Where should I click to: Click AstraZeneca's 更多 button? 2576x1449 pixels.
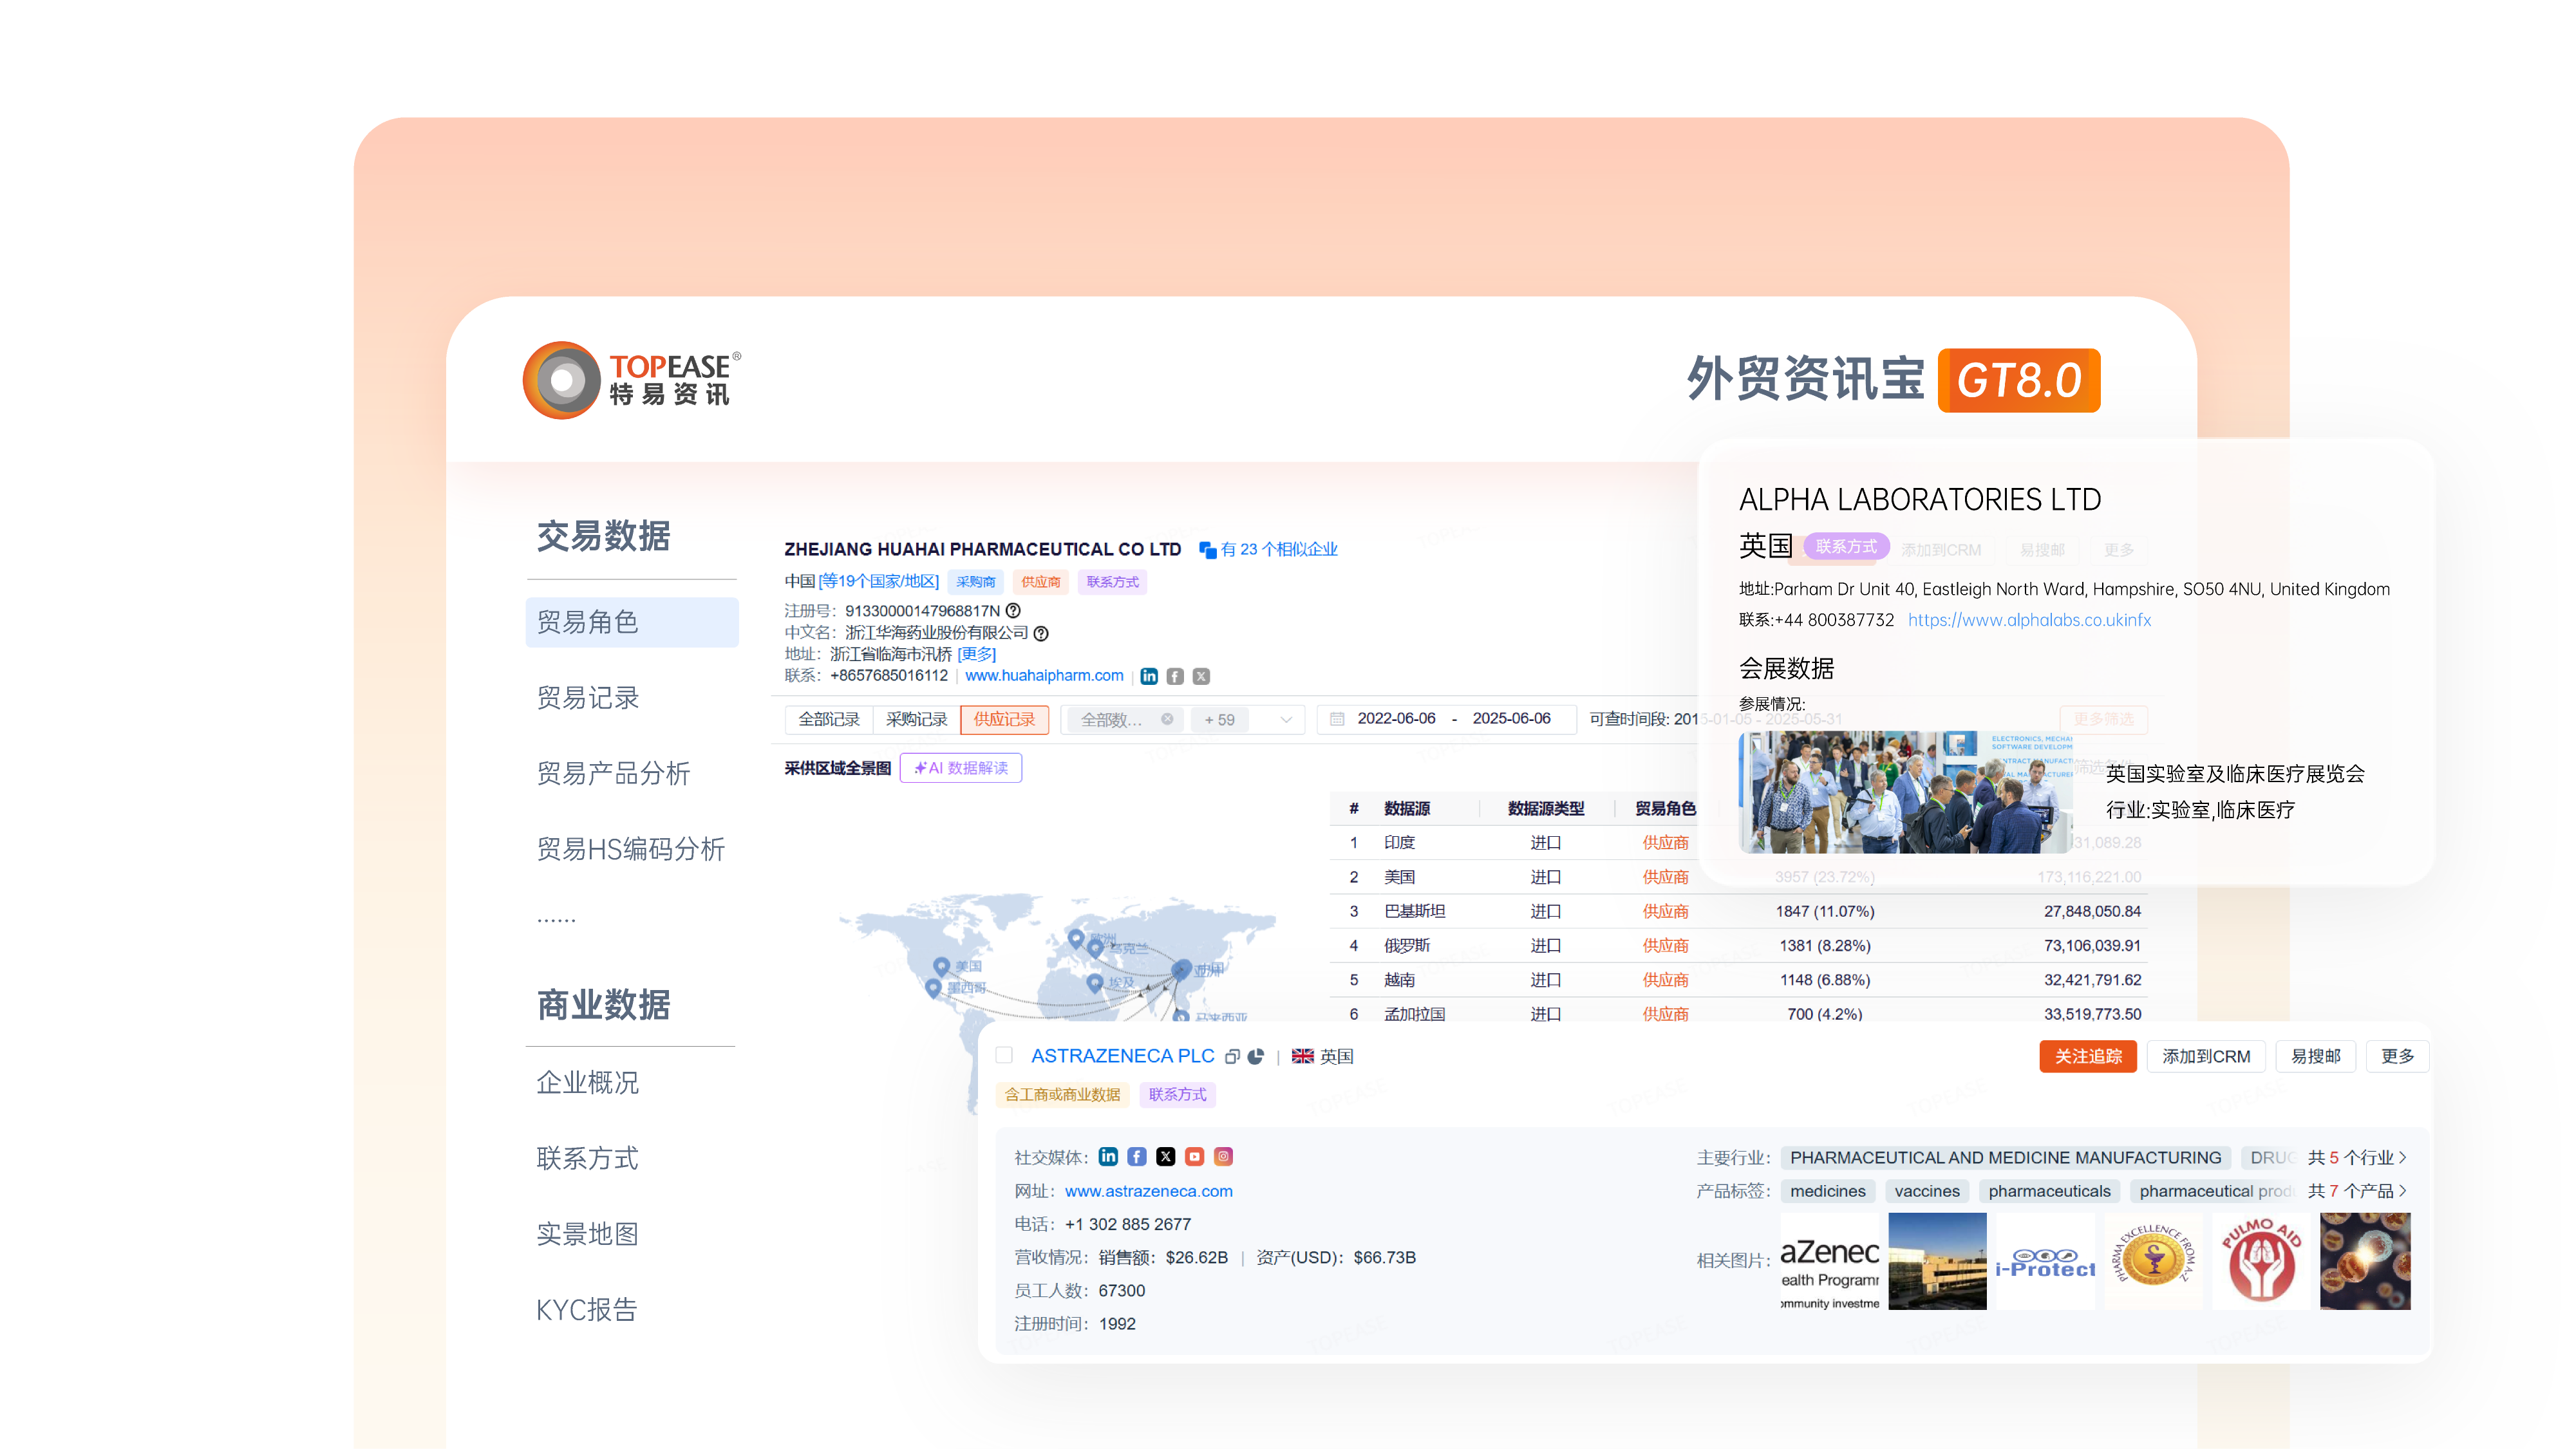pos(2397,1057)
